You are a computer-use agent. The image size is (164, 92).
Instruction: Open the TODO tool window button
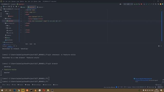click(14, 85)
